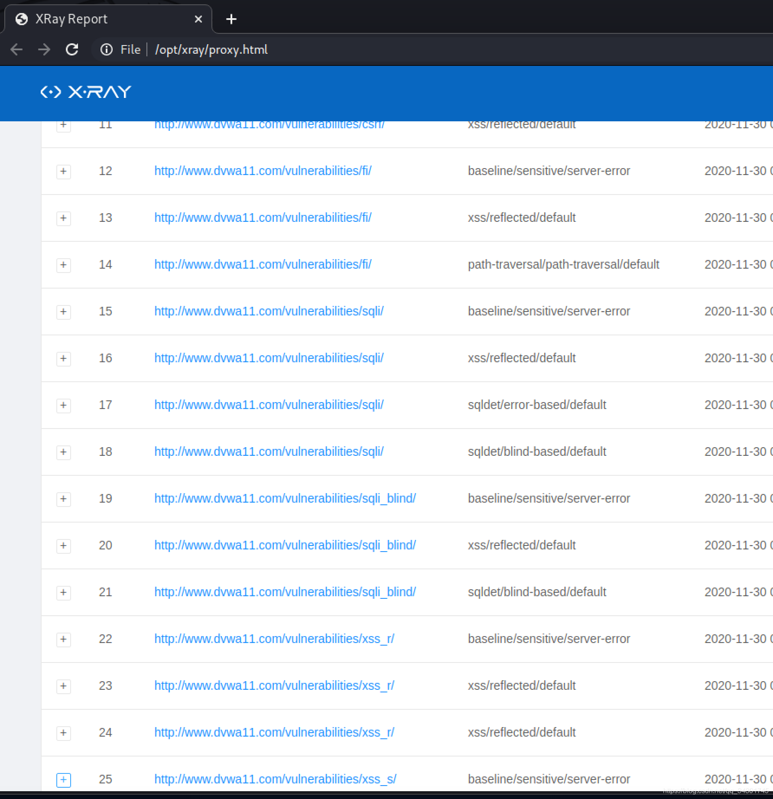
Task: Expand row 25 details
Action: (x=64, y=780)
